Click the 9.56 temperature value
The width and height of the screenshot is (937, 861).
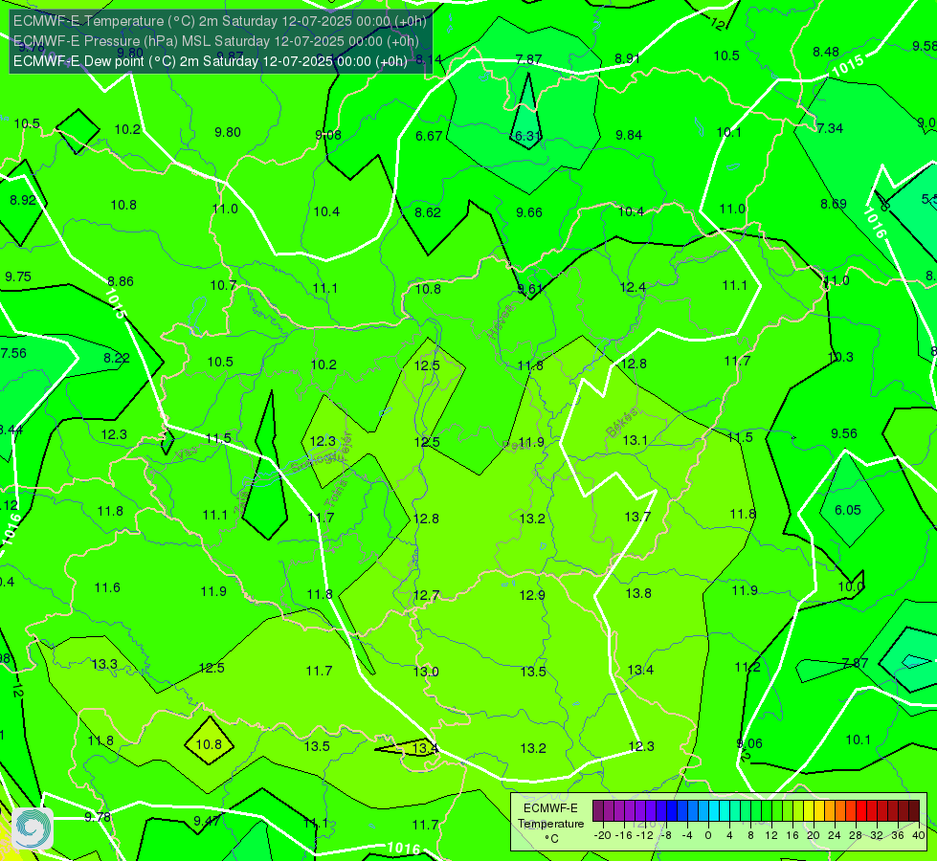(x=844, y=433)
